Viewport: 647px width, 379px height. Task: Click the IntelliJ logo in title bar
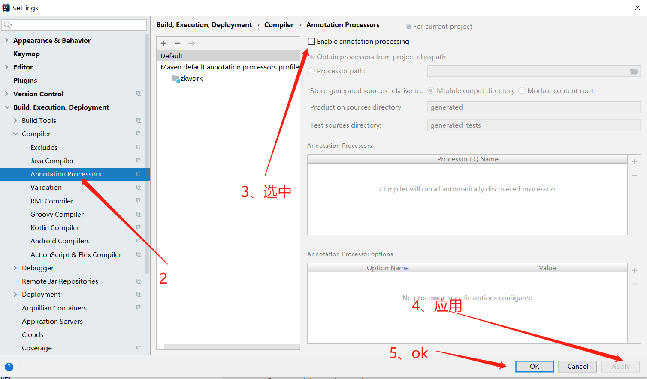coord(6,8)
